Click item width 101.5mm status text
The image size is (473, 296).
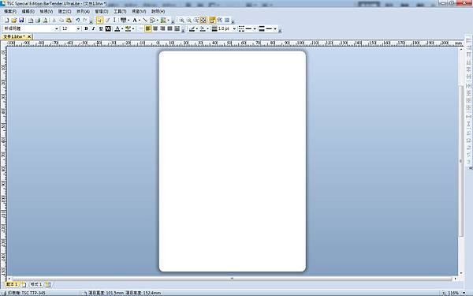106,293
